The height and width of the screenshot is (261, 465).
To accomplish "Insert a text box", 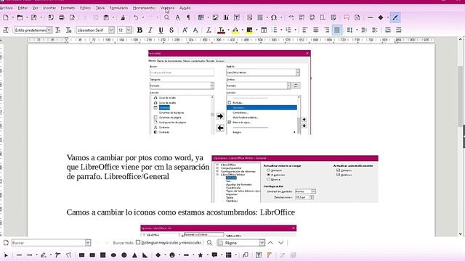I will point(237,17).
